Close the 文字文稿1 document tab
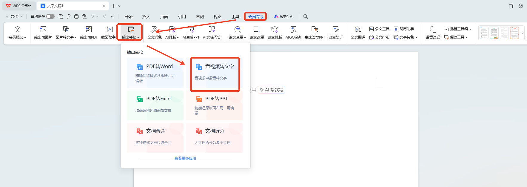 point(104,6)
